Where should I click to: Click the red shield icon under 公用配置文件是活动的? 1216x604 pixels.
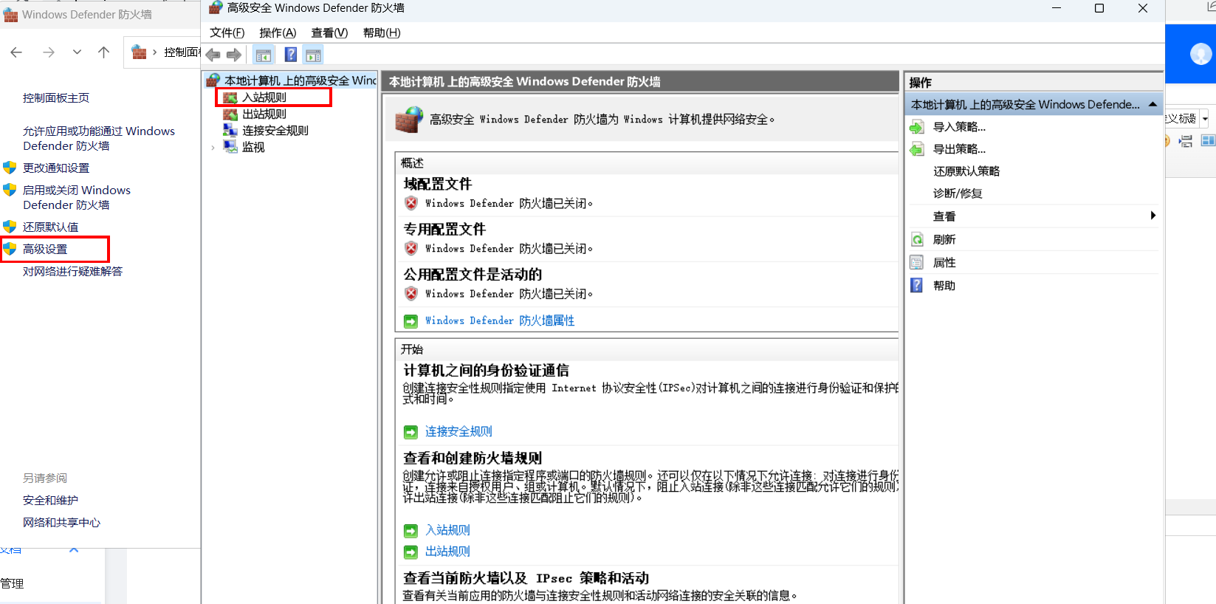point(411,293)
